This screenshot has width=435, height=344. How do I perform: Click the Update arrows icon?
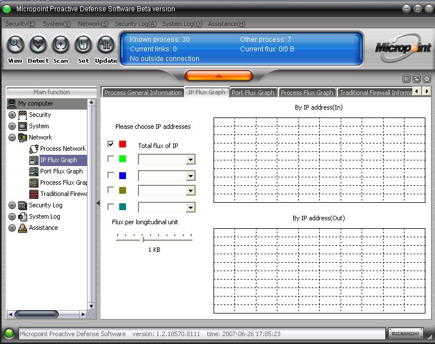[x=106, y=45]
